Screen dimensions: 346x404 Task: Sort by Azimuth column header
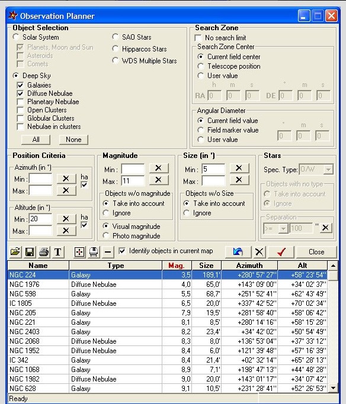point(249,266)
